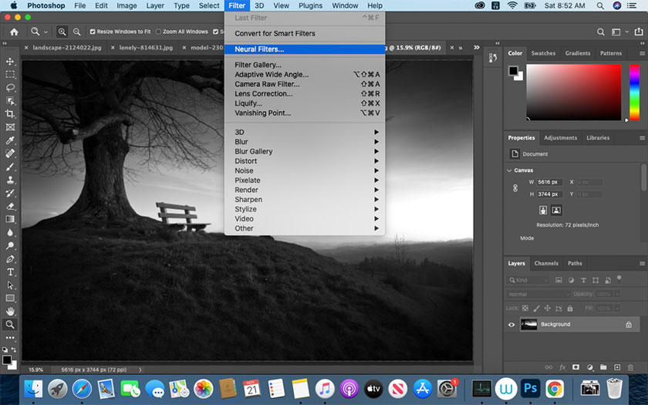Click the foreground color swatch in toolbox

click(7, 360)
